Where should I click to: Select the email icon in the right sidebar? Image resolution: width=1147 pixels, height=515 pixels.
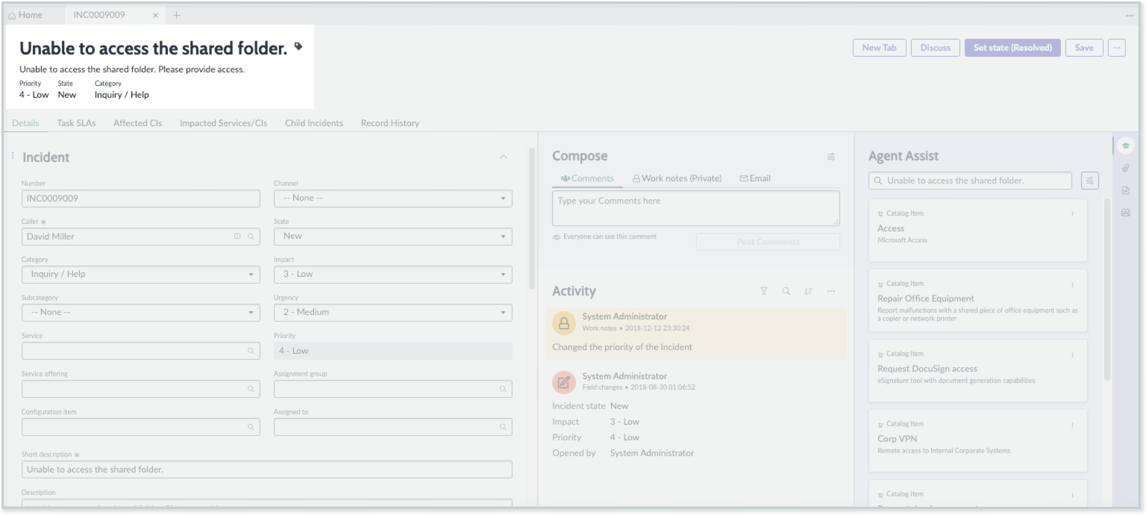tap(1125, 212)
